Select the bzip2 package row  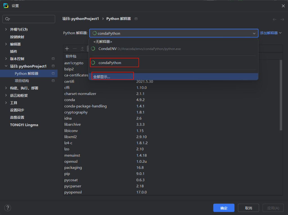[76, 69]
